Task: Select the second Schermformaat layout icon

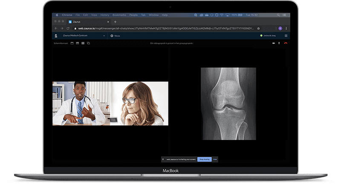Action: point(78,44)
